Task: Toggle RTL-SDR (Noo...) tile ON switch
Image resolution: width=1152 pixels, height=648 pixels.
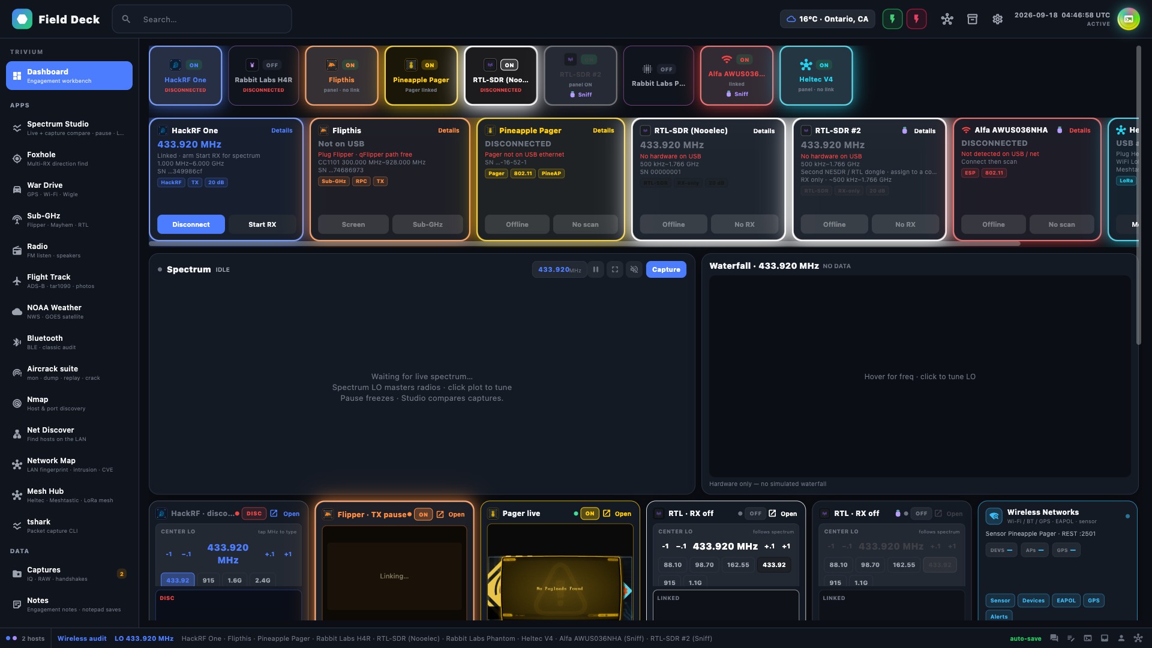Action: pos(509,65)
